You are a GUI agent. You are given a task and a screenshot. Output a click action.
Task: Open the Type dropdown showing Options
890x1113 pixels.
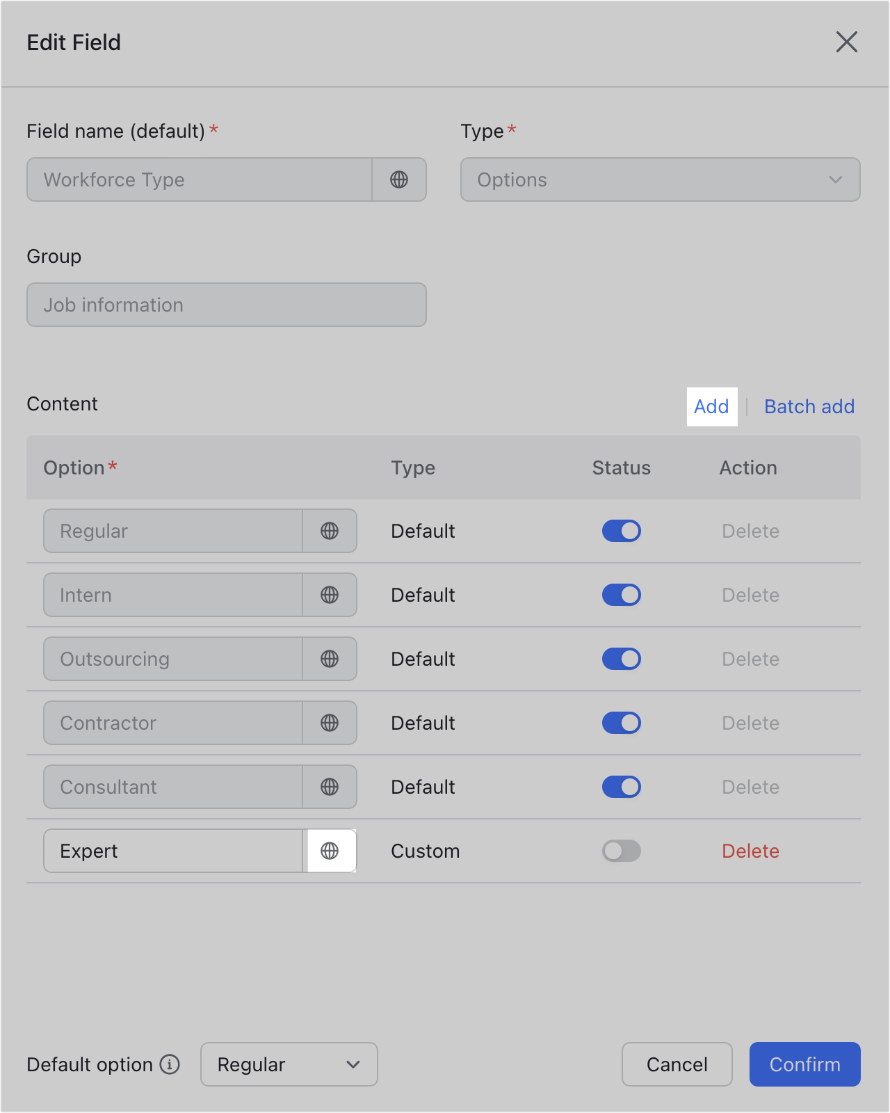(660, 179)
